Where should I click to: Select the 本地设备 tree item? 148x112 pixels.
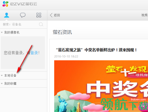coord(23,75)
